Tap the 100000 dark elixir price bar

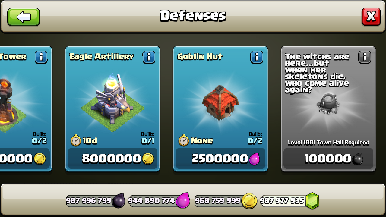(x=328, y=159)
